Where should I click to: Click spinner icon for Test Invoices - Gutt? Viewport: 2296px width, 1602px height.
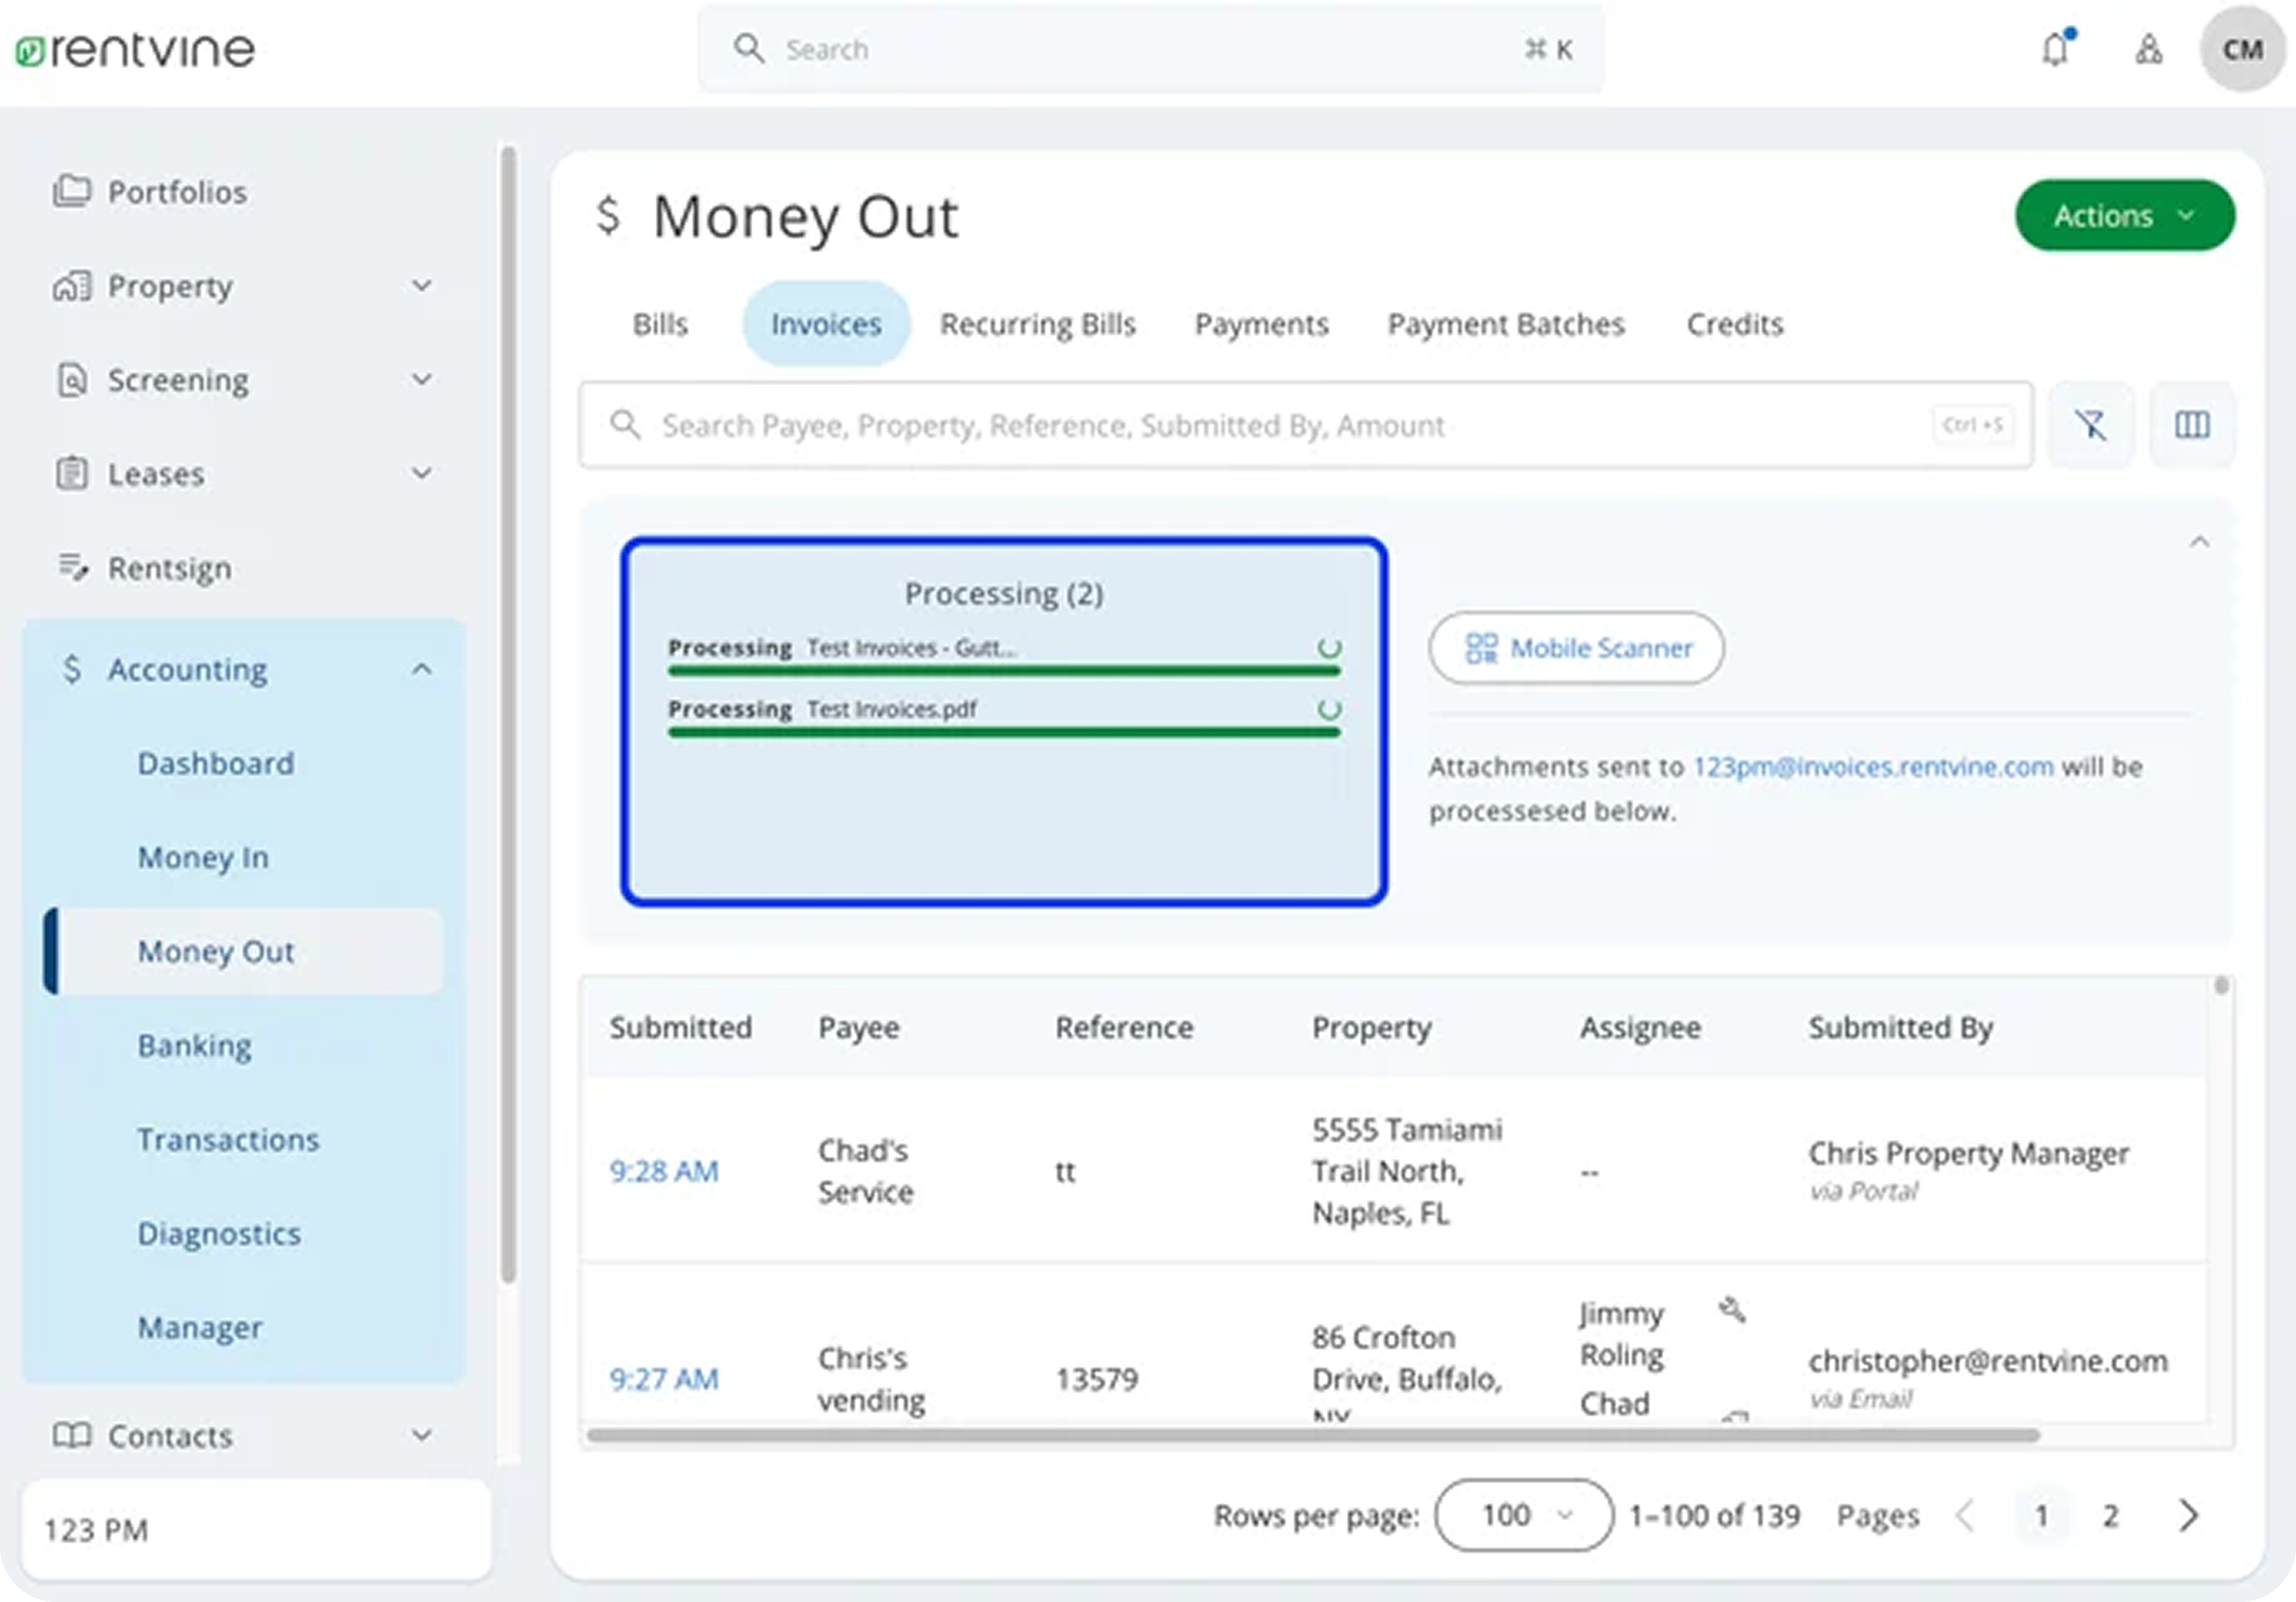coord(1329,648)
